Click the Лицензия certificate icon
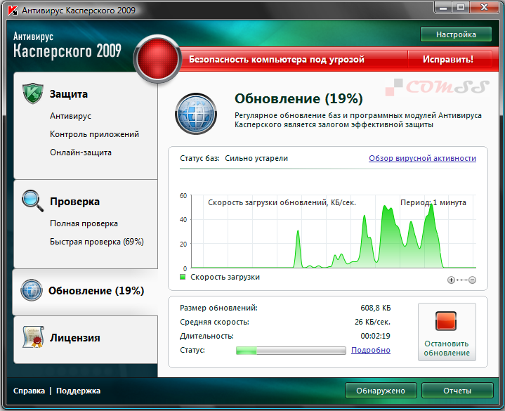 tap(33, 337)
